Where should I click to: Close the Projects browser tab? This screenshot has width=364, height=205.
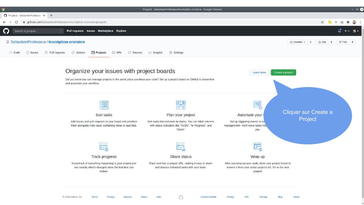44,16
